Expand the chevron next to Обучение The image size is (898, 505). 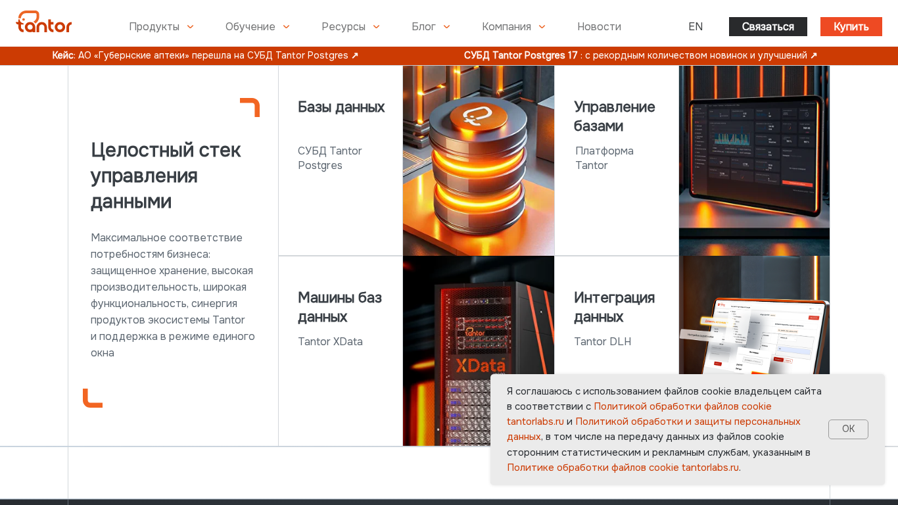coord(286,27)
